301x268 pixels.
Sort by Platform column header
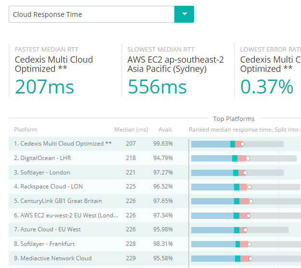26,130
